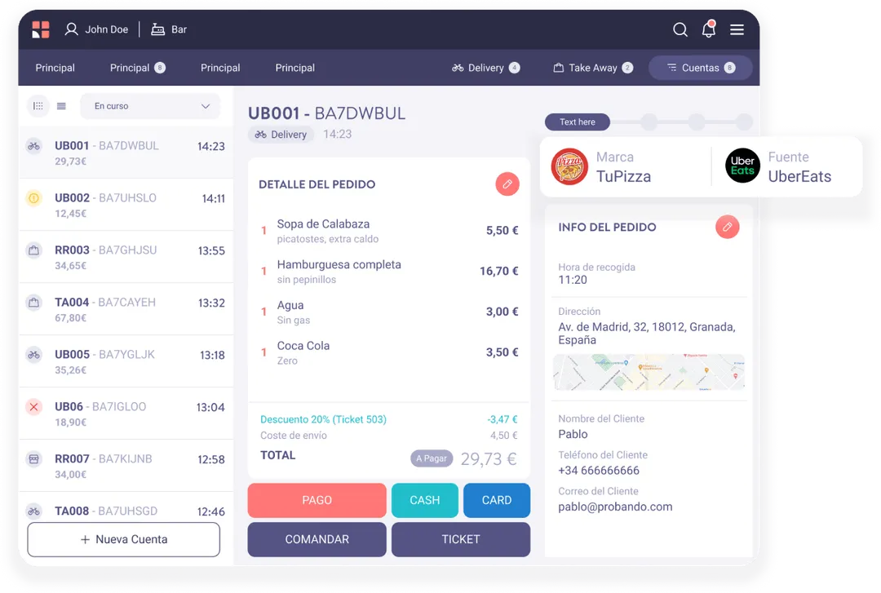Viewport: 881px width, 593px height.
Task: Click the warning icon on order UB002
Action: pos(33,197)
